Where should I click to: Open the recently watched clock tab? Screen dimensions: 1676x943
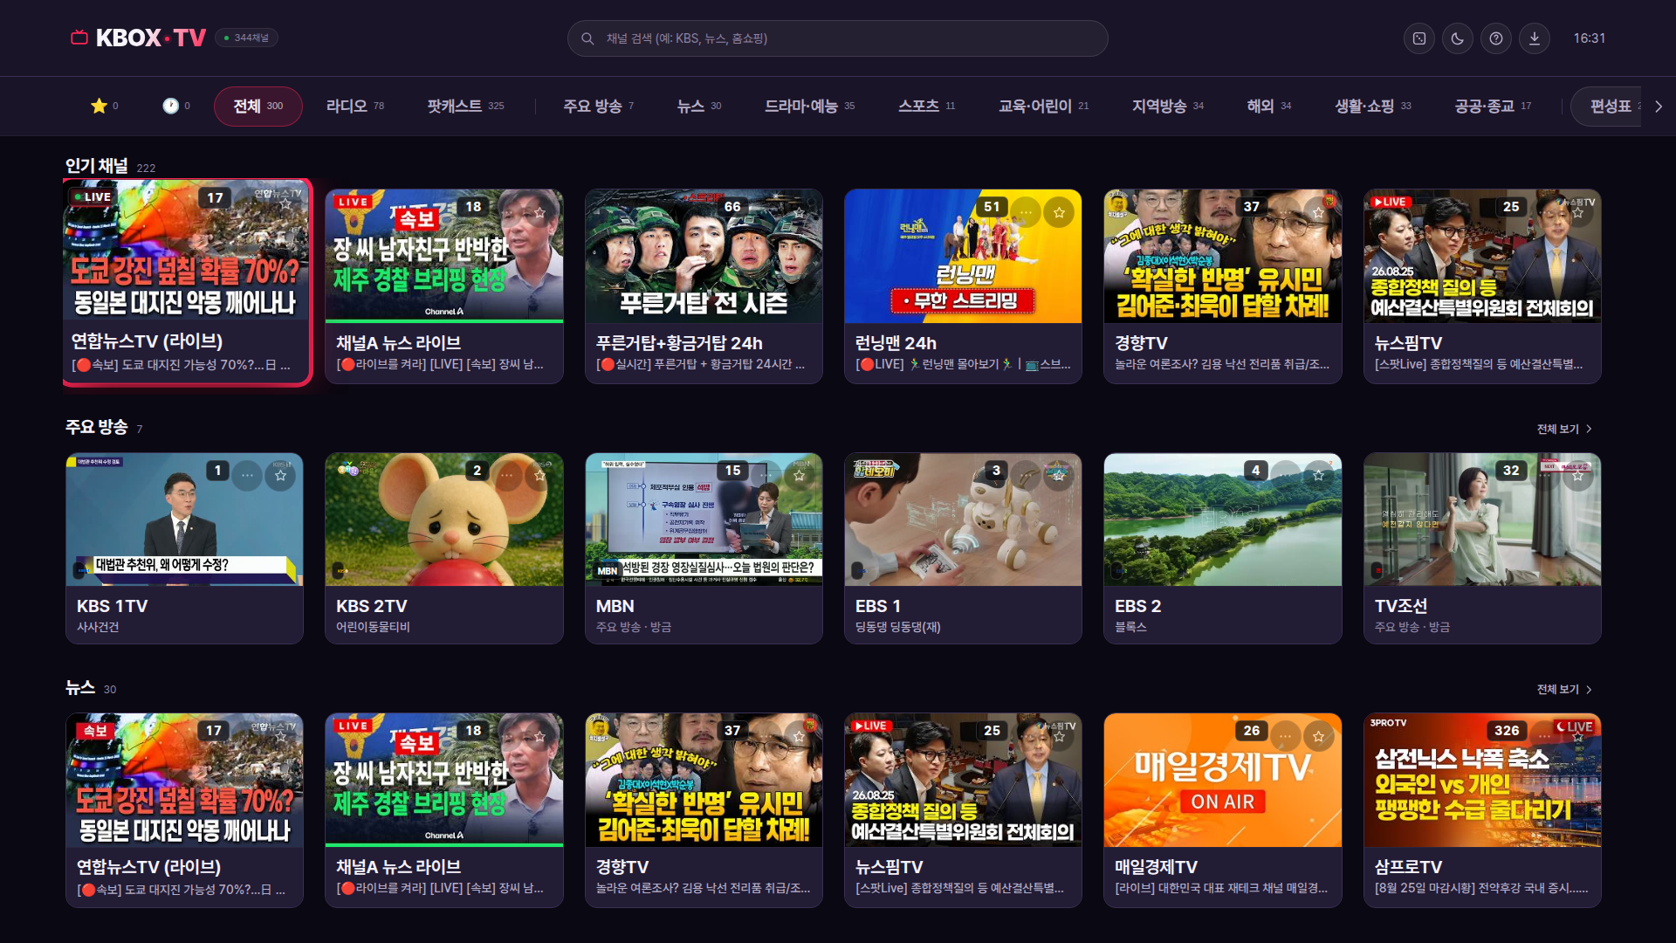[176, 106]
